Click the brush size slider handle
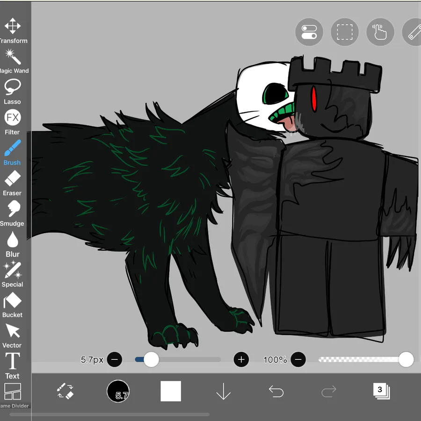The image size is (421, 421). click(151, 359)
